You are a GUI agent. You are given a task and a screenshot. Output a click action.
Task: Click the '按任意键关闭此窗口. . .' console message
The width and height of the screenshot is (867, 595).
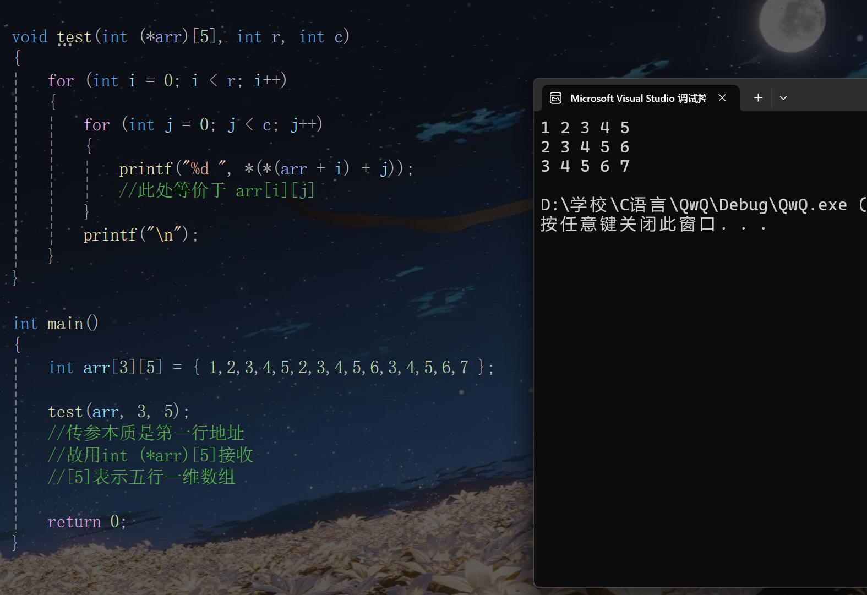click(x=653, y=224)
